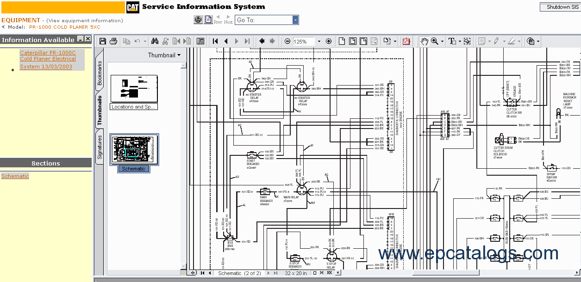Screen dimensions: 581x282
Task: Switch to the Bookmarks tab
Action: coord(100,73)
